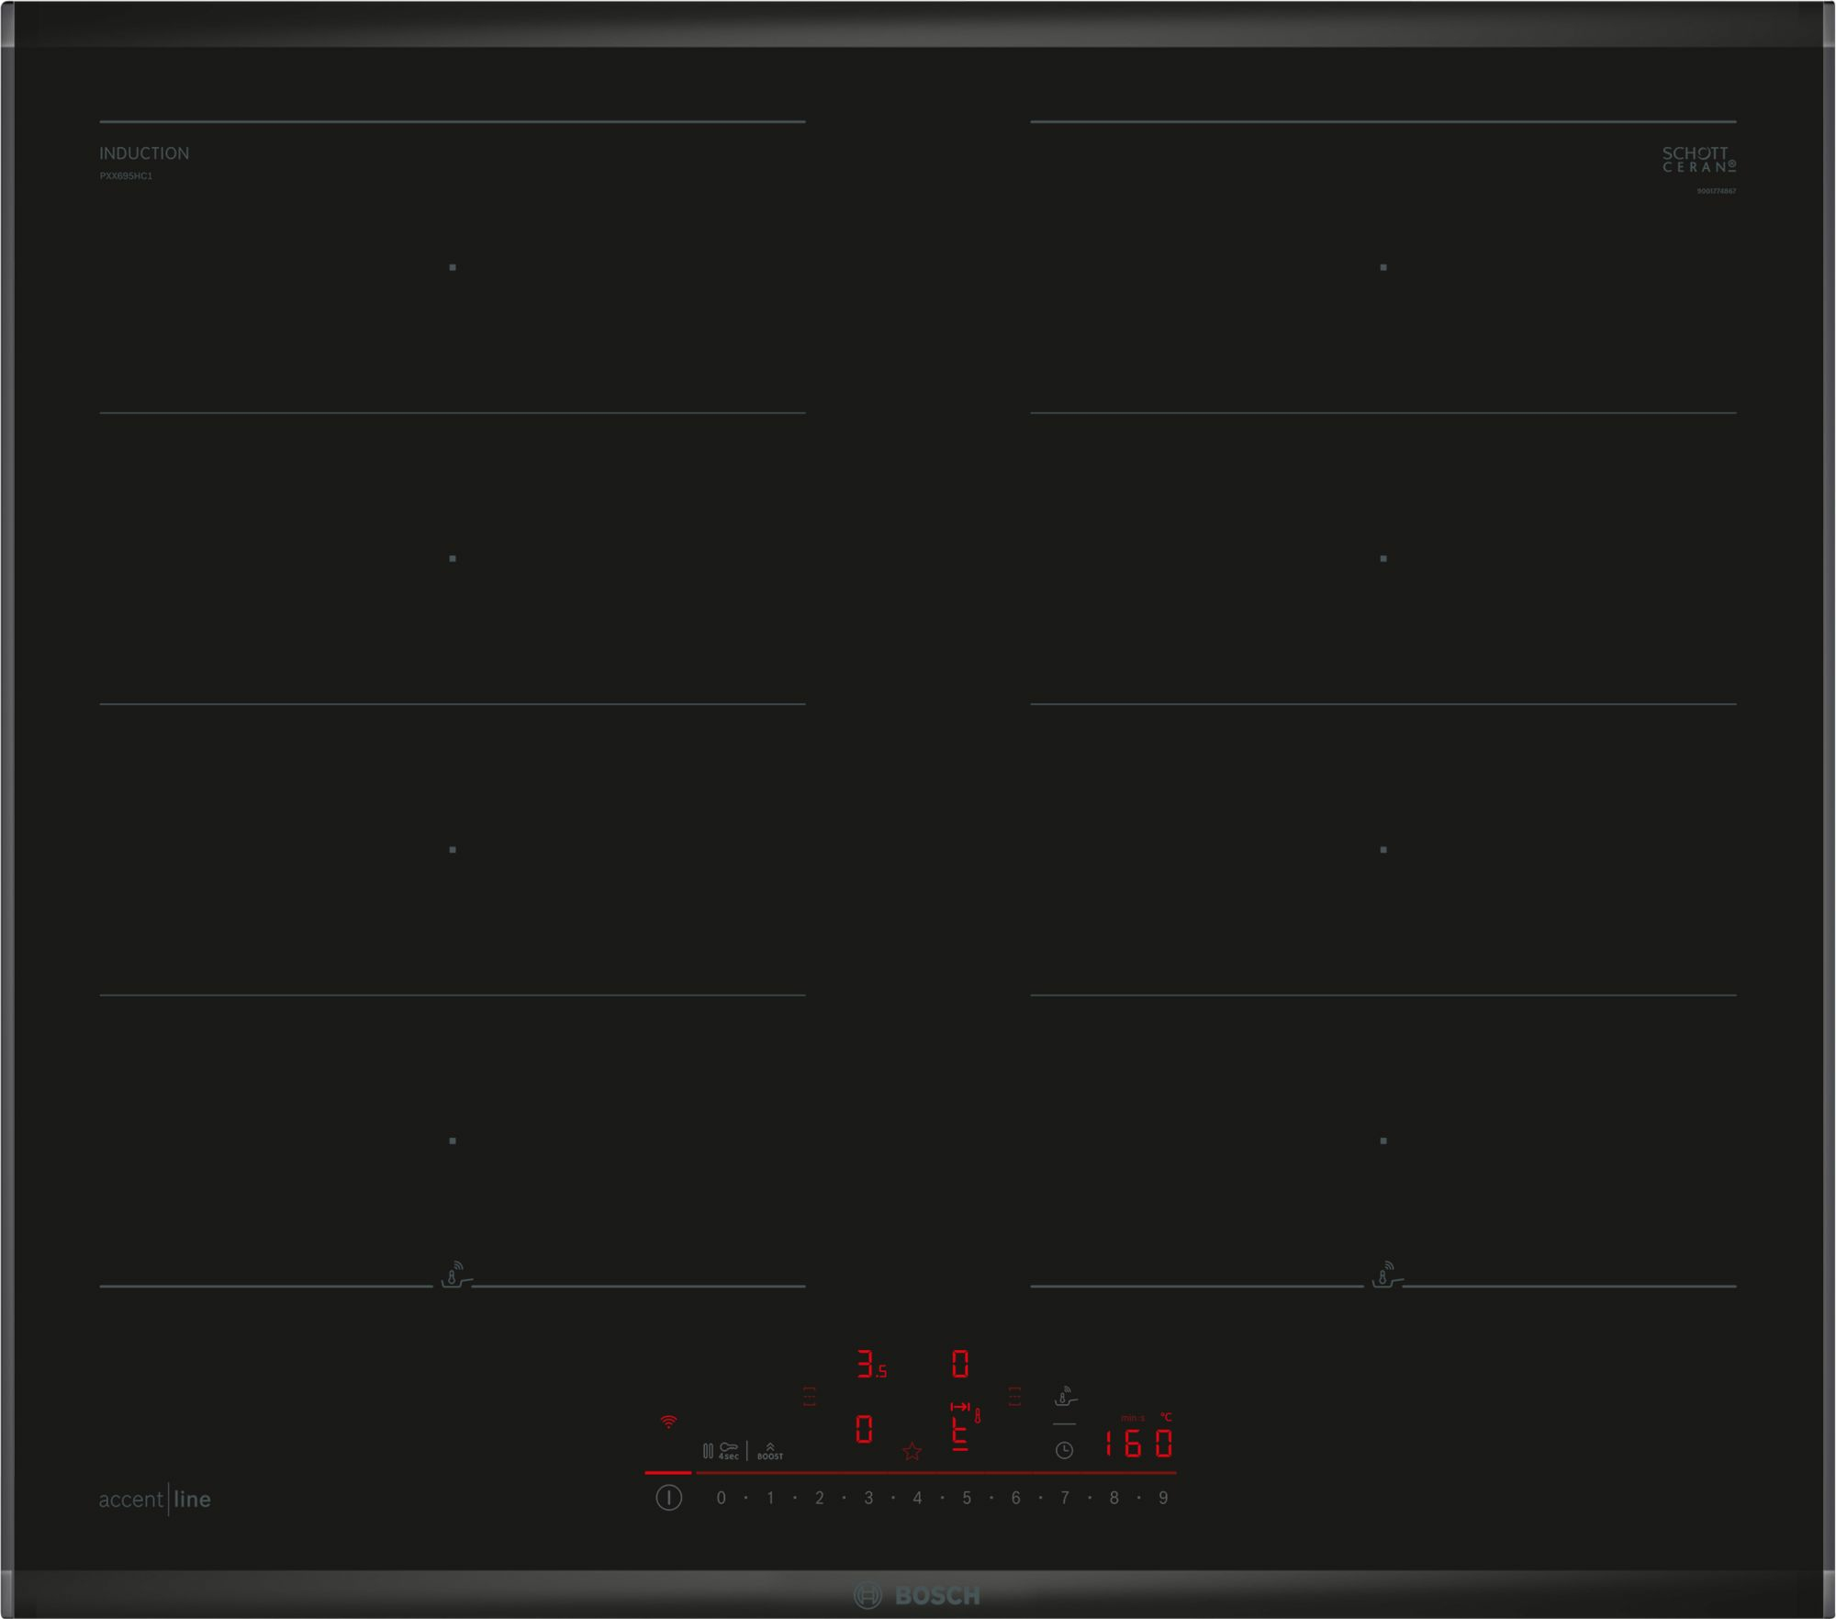1836x1619 pixels.
Task: Tap the right flex zone link indicator
Action: click(1014, 1397)
